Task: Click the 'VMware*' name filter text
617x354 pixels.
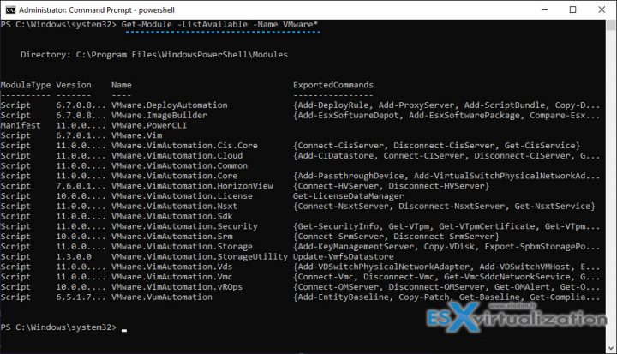Action: [300, 24]
